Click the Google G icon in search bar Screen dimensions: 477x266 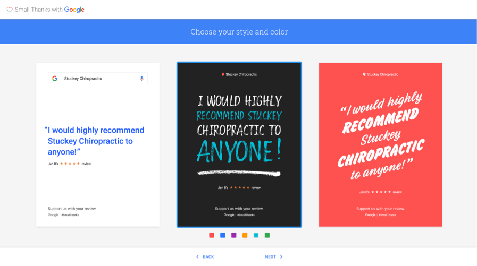[55, 79]
